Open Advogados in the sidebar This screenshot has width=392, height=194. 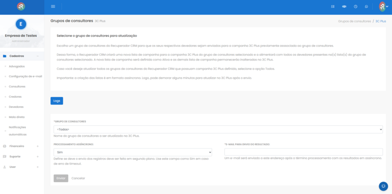pyautogui.click(x=17, y=66)
